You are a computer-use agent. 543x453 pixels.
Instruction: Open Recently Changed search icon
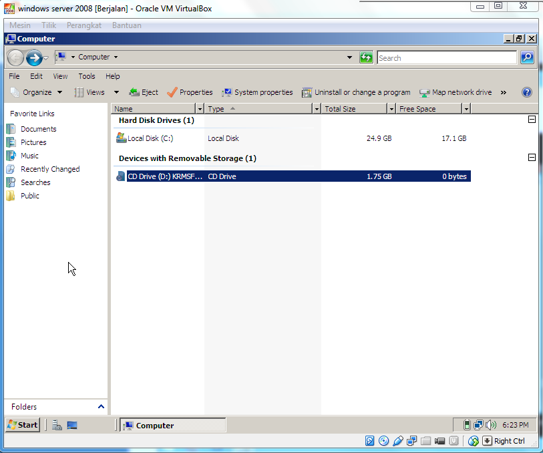click(11, 169)
